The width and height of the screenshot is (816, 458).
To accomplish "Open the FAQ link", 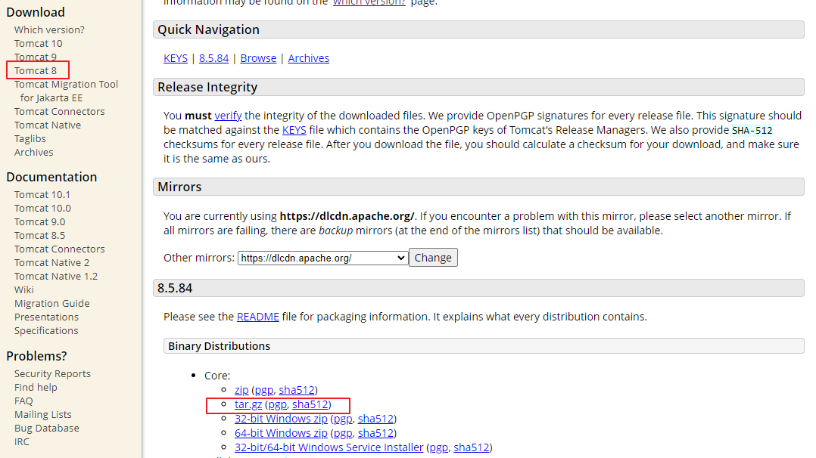I will [23, 401].
